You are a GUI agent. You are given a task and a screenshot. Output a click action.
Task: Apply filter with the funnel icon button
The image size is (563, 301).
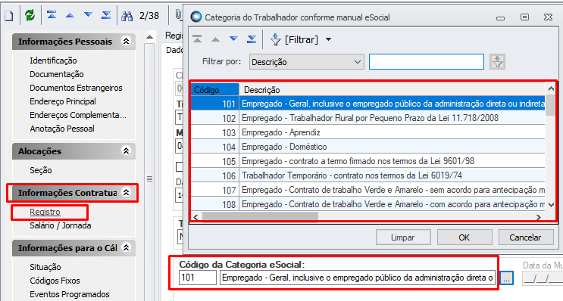tap(497, 61)
